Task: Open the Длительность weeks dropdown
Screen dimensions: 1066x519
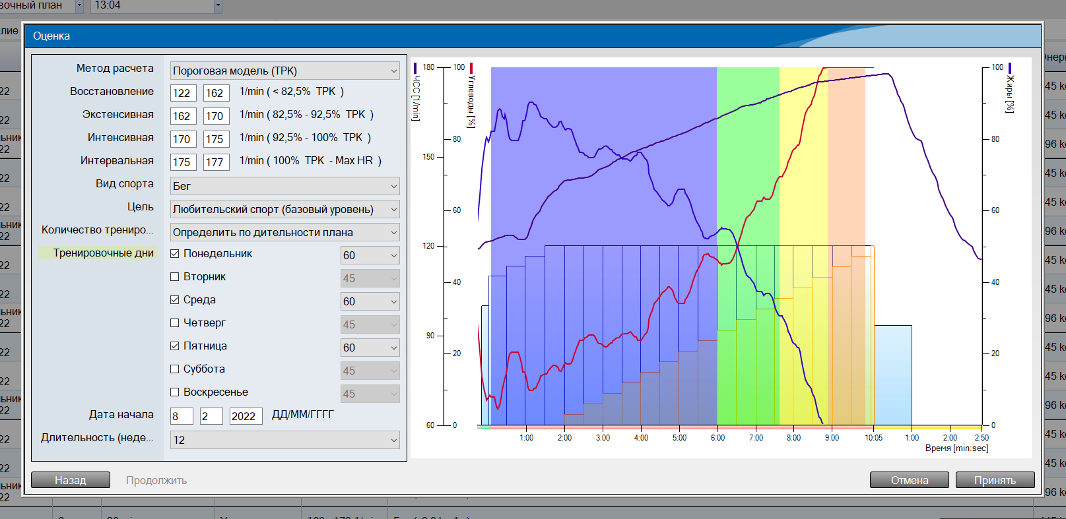Action: (284, 440)
